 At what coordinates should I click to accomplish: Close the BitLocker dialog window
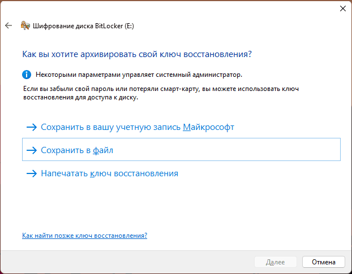click(x=342, y=8)
